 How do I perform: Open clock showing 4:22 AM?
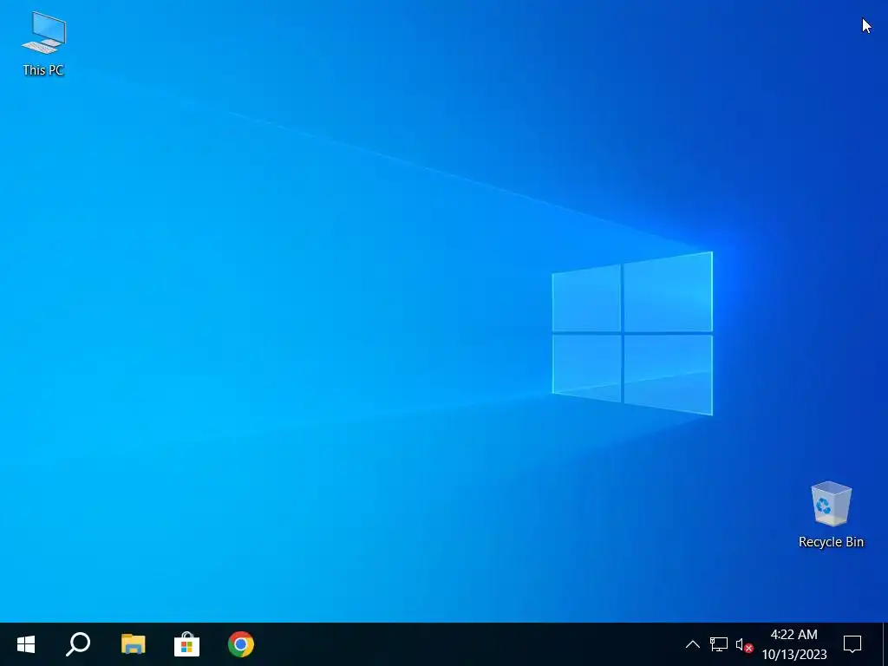coord(794,644)
